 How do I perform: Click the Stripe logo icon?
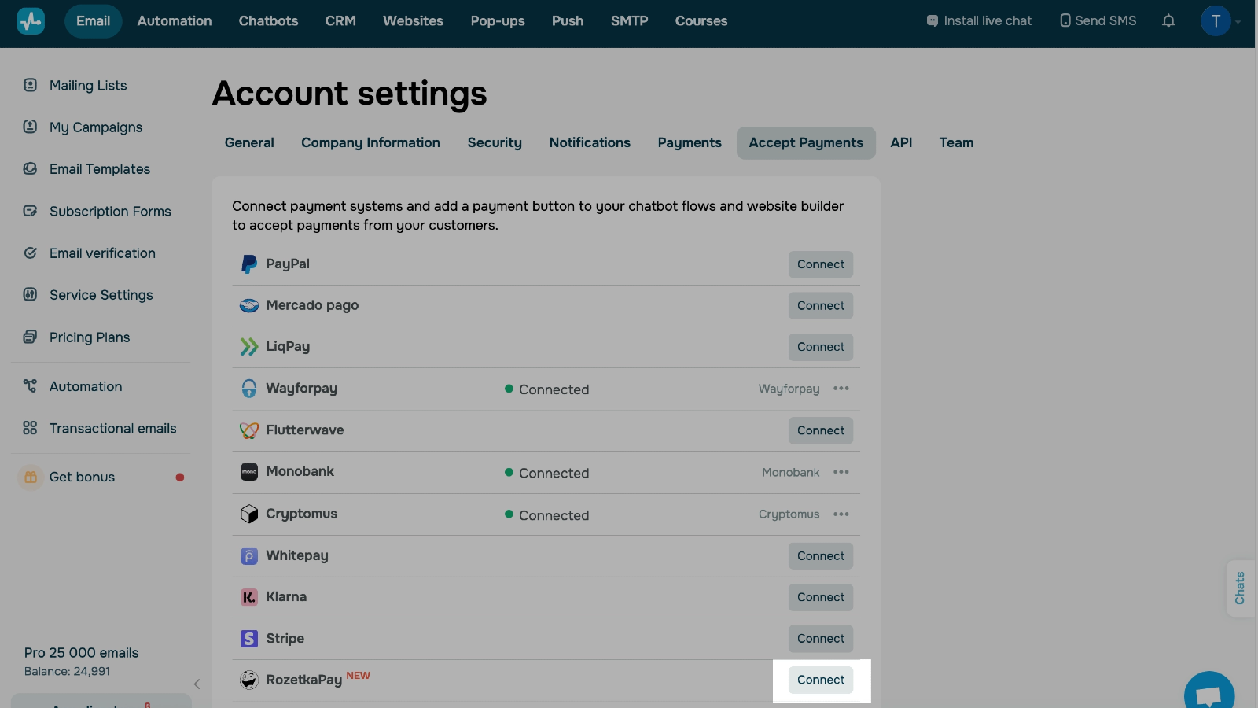point(249,639)
